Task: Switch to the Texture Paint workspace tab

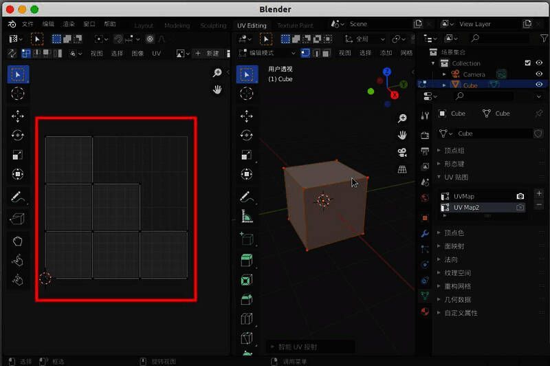Action: coord(296,25)
